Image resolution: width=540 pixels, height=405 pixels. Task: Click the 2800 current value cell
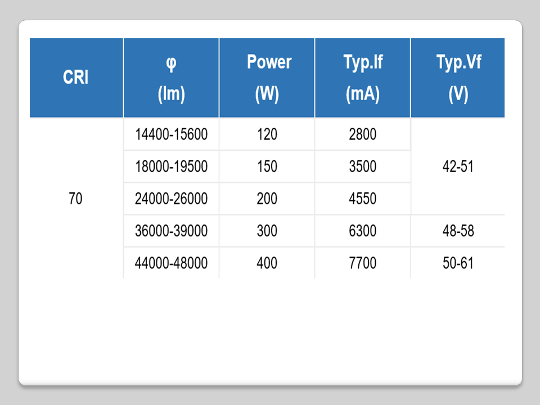tap(362, 134)
